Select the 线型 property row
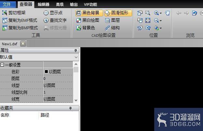 (36, 85)
